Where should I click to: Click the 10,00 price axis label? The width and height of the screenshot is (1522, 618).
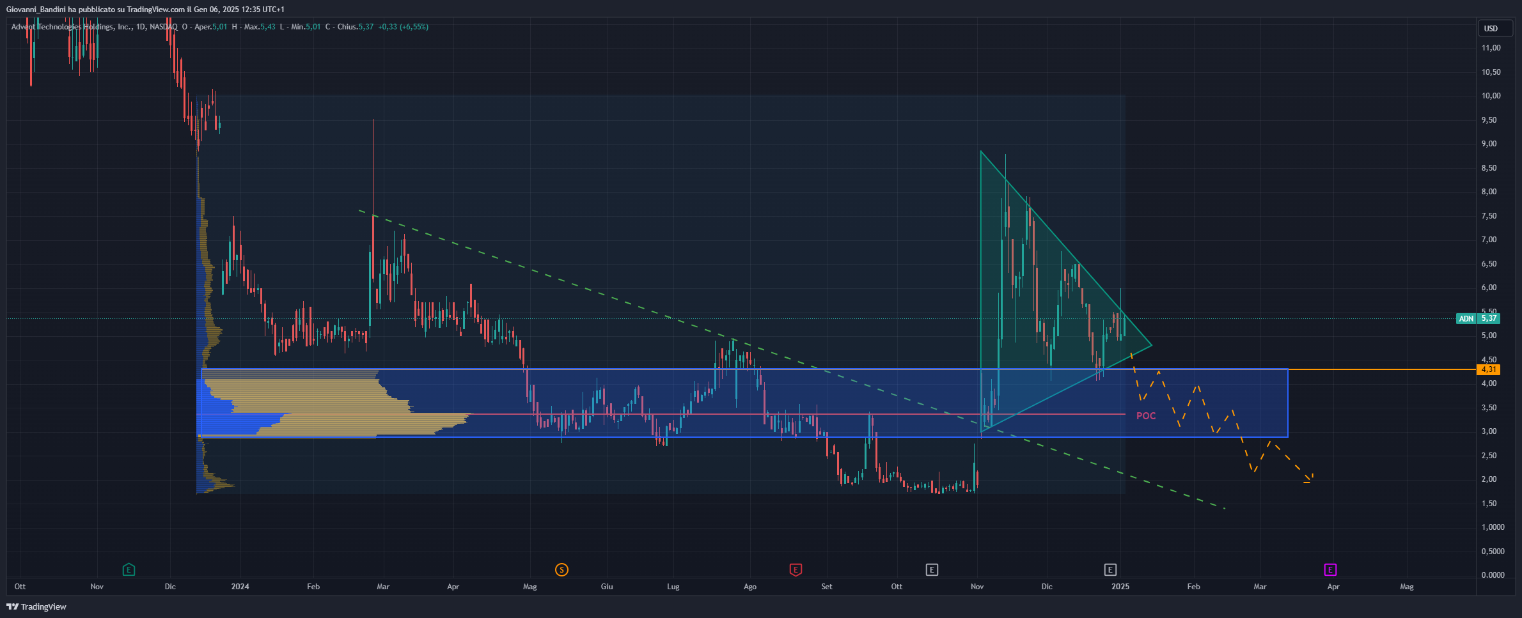pyautogui.click(x=1491, y=96)
